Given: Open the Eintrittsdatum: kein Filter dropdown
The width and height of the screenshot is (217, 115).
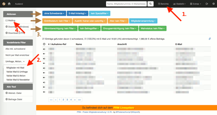Looking at the screenshot, I should click(x=57, y=21).
